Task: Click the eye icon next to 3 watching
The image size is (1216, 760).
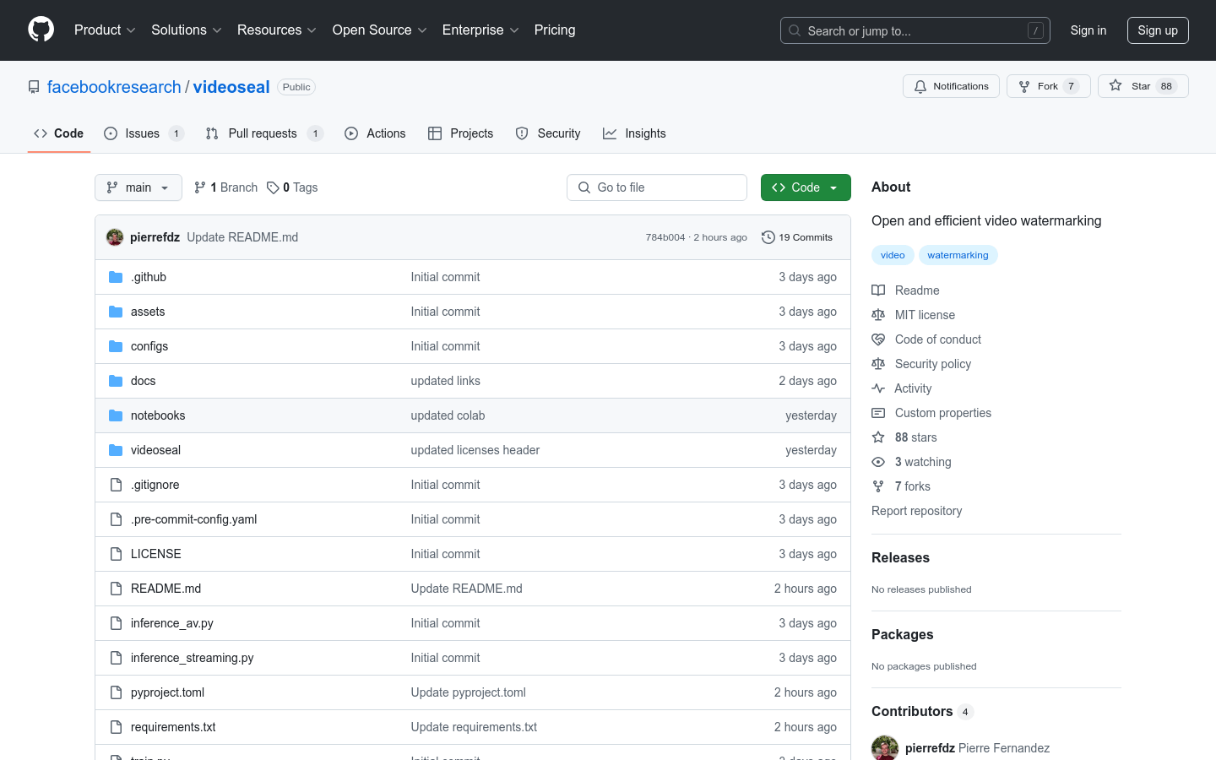Action: click(x=878, y=462)
